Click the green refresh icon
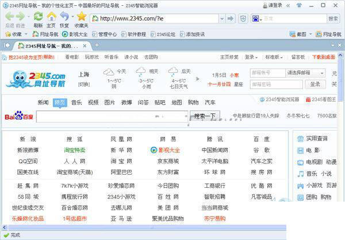345x240 pixels. pos(38,17)
